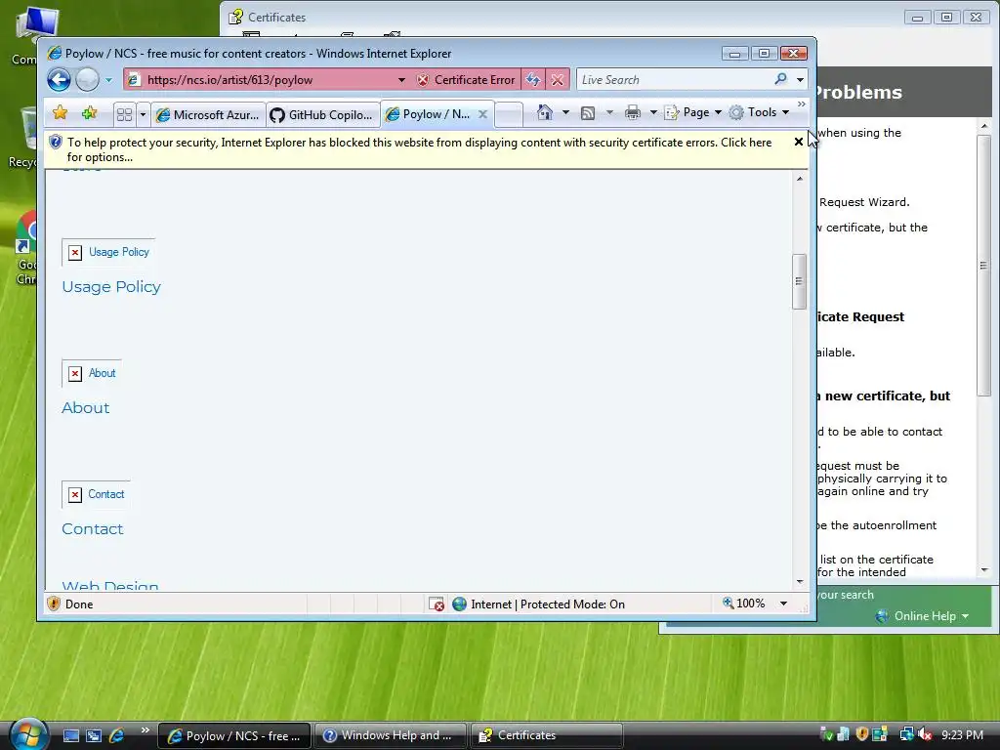
Task: Click Internet Protected Mode zone indicator
Action: pos(539,604)
